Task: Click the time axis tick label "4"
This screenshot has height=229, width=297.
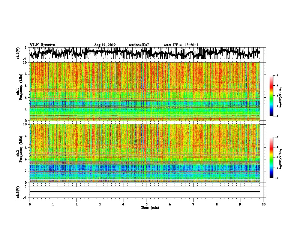Action: tap(123, 204)
